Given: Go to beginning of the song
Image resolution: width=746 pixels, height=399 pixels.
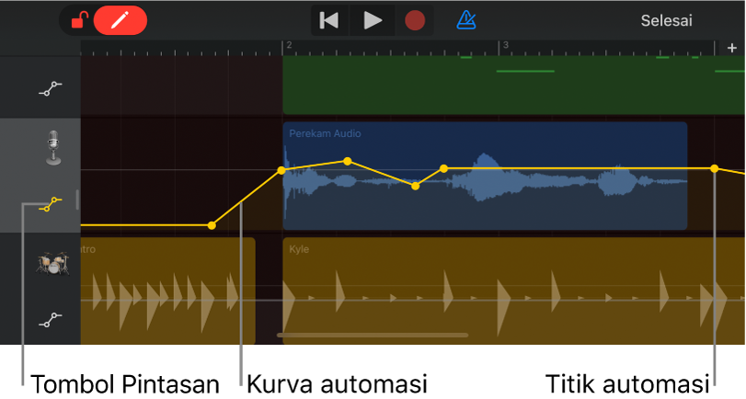Looking at the screenshot, I should click(x=329, y=20).
